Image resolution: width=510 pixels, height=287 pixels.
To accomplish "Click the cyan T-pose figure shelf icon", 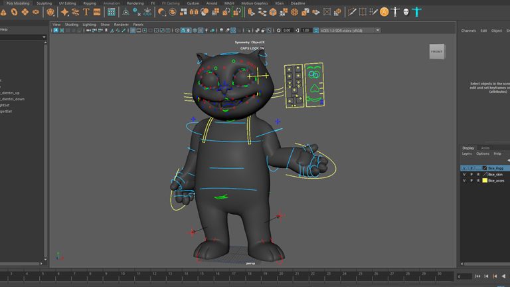I will [416, 12].
